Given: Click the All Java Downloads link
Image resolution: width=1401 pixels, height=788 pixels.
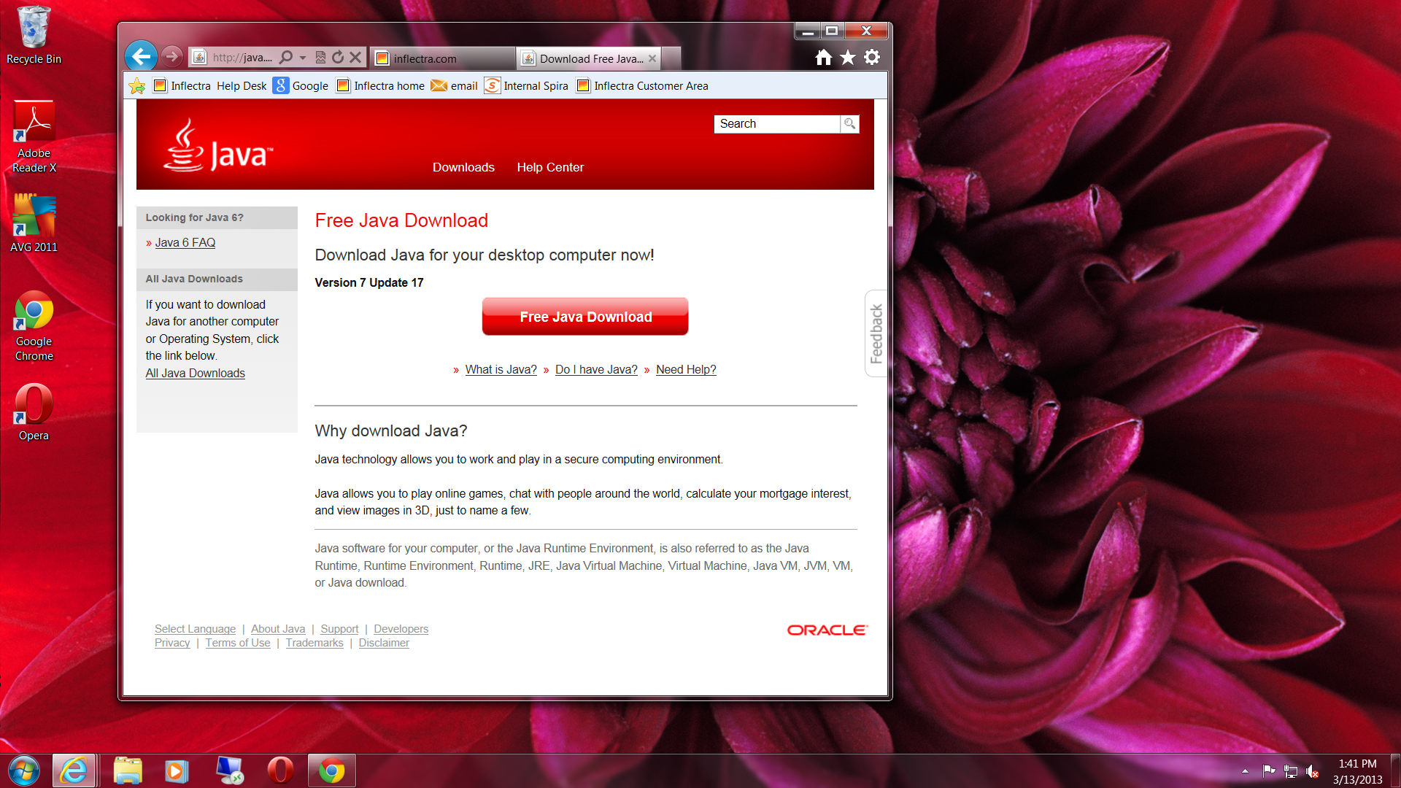Looking at the screenshot, I should [x=195, y=373].
